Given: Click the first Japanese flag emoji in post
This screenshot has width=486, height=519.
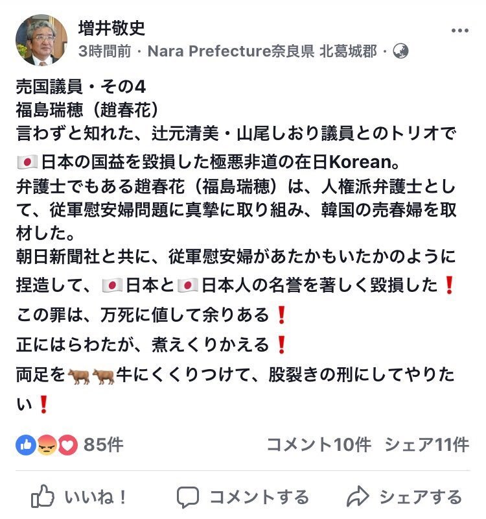Looking at the screenshot, I should (27, 162).
